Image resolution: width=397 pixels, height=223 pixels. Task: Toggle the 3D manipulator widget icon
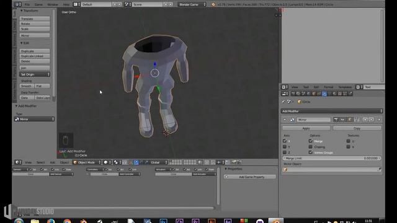131,162
